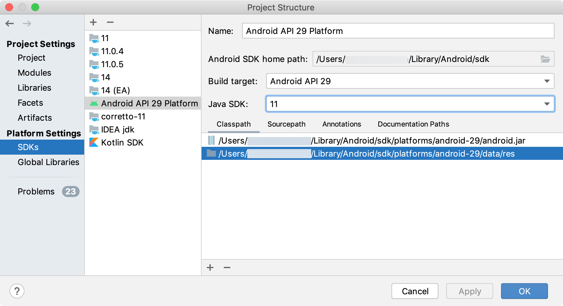563x306 pixels.
Task: Open the Problems list
Action: tap(36, 191)
